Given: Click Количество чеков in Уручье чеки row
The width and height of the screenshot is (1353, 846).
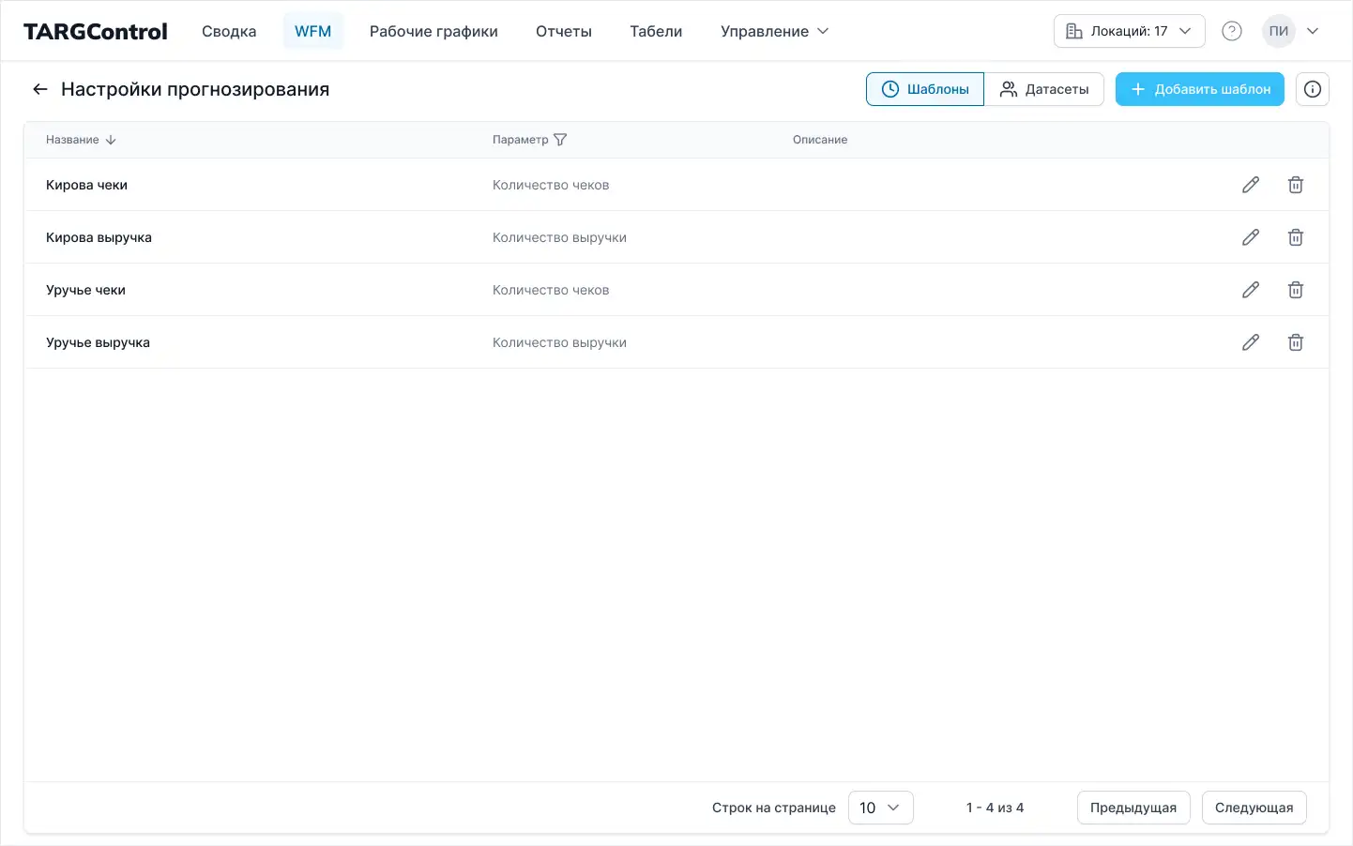Looking at the screenshot, I should click(x=551, y=290).
